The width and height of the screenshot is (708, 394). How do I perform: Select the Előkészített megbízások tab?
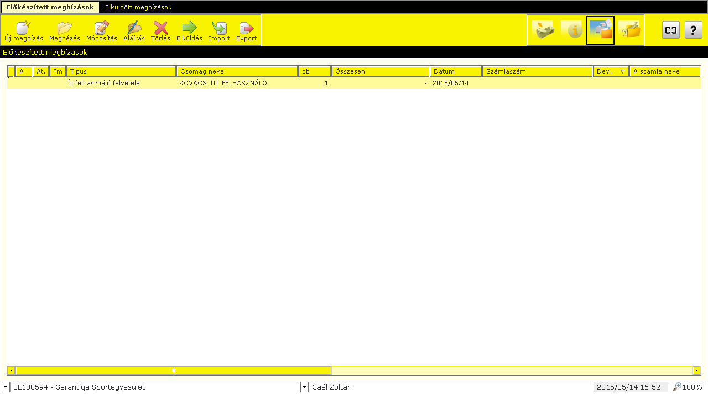[x=50, y=7]
